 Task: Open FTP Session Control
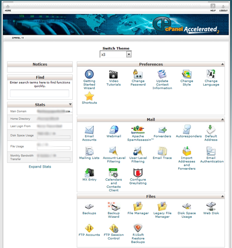114,232
